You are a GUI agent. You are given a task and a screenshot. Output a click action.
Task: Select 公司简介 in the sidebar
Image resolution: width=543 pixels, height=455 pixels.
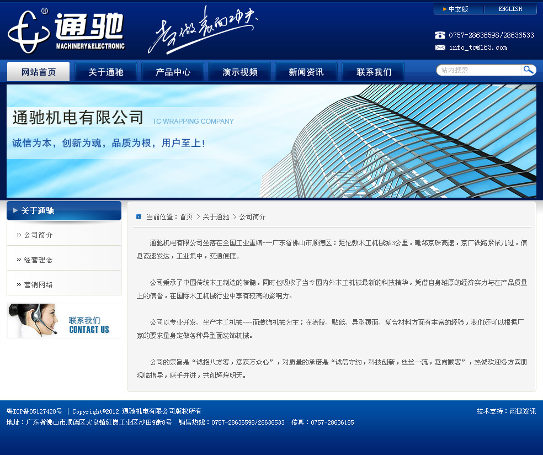click(38, 235)
